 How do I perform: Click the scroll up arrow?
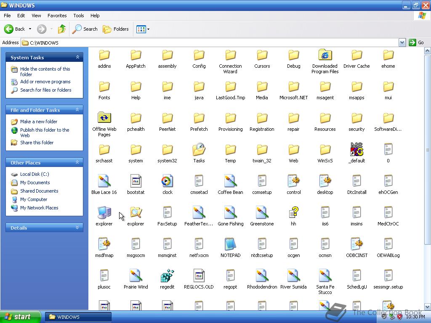tap(428, 51)
